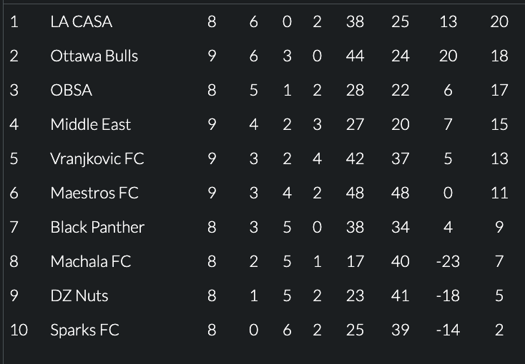Select DZ Nuts team name
Image resolution: width=525 pixels, height=364 pixels.
tap(79, 295)
